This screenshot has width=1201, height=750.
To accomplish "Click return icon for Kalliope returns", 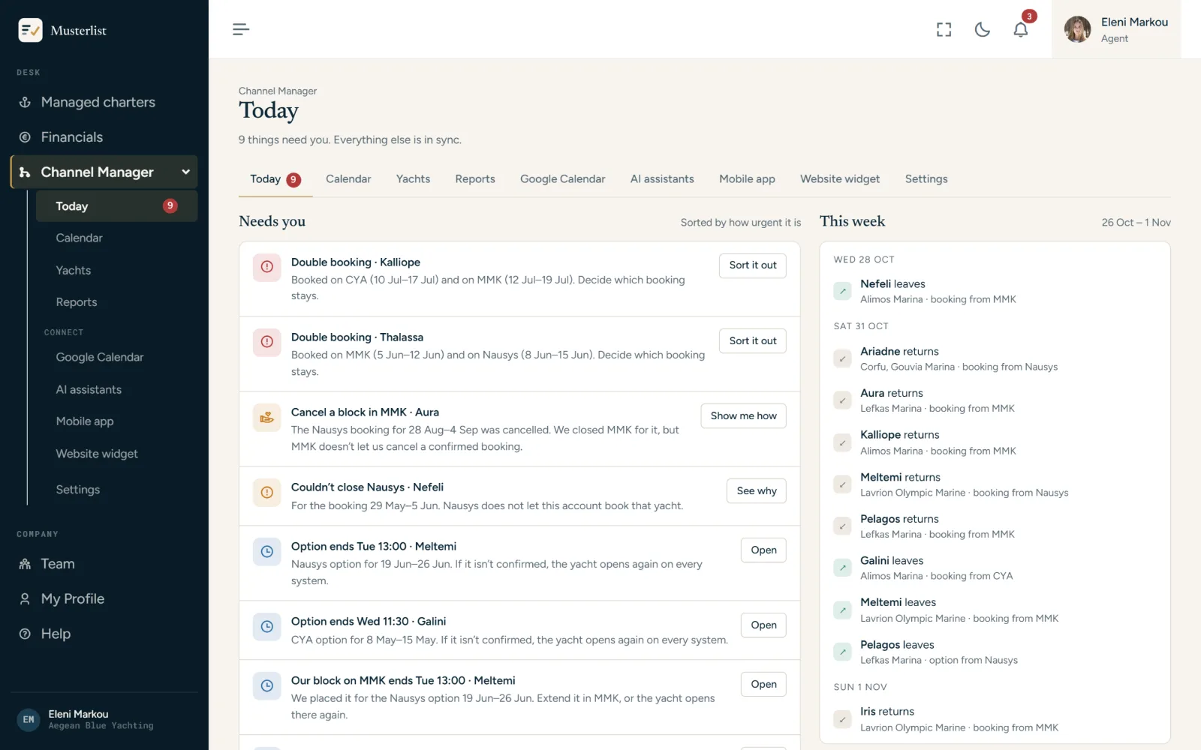I will pyautogui.click(x=842, y=442).
